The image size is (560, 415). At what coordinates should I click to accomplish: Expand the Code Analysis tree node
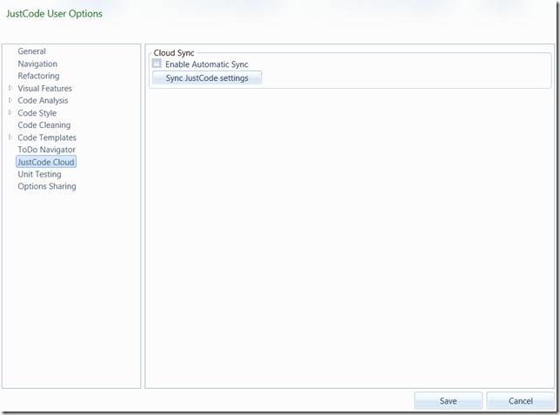tap(10, 100)
